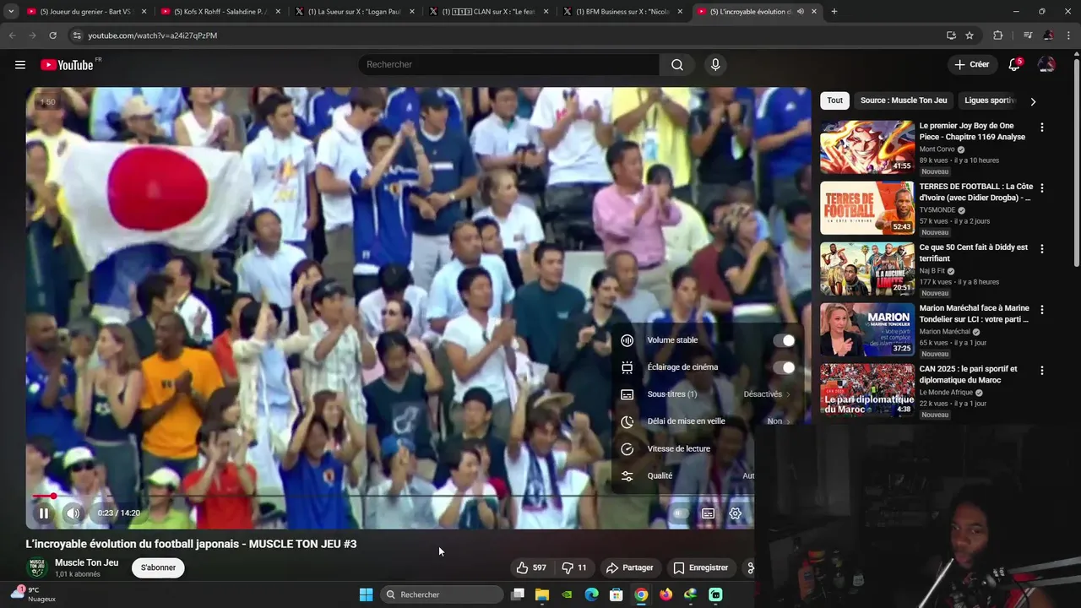
Task: Open Chrome from the taskbar
Action: tap(641, 594)
